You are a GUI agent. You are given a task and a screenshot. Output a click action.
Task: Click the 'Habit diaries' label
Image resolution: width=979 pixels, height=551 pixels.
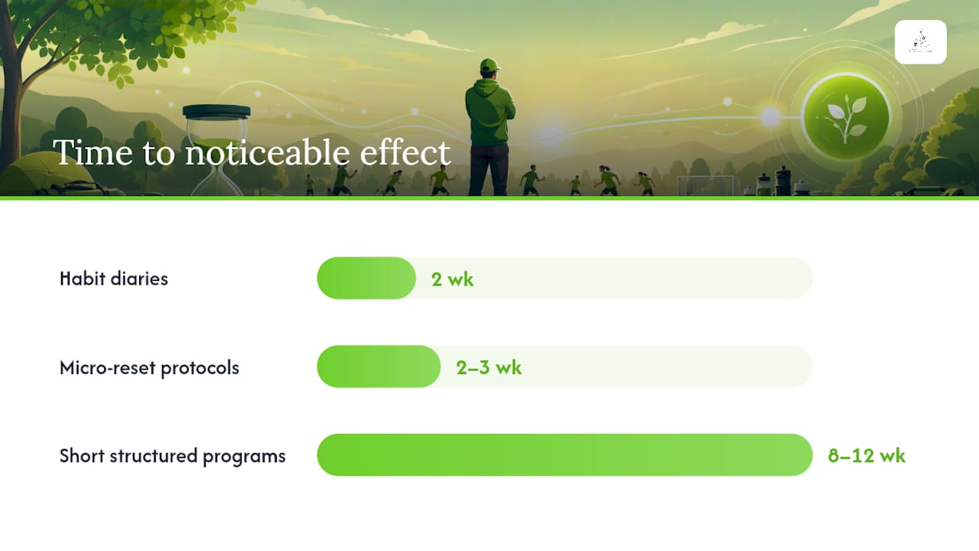pyautogui.click(x=114, y=279)
